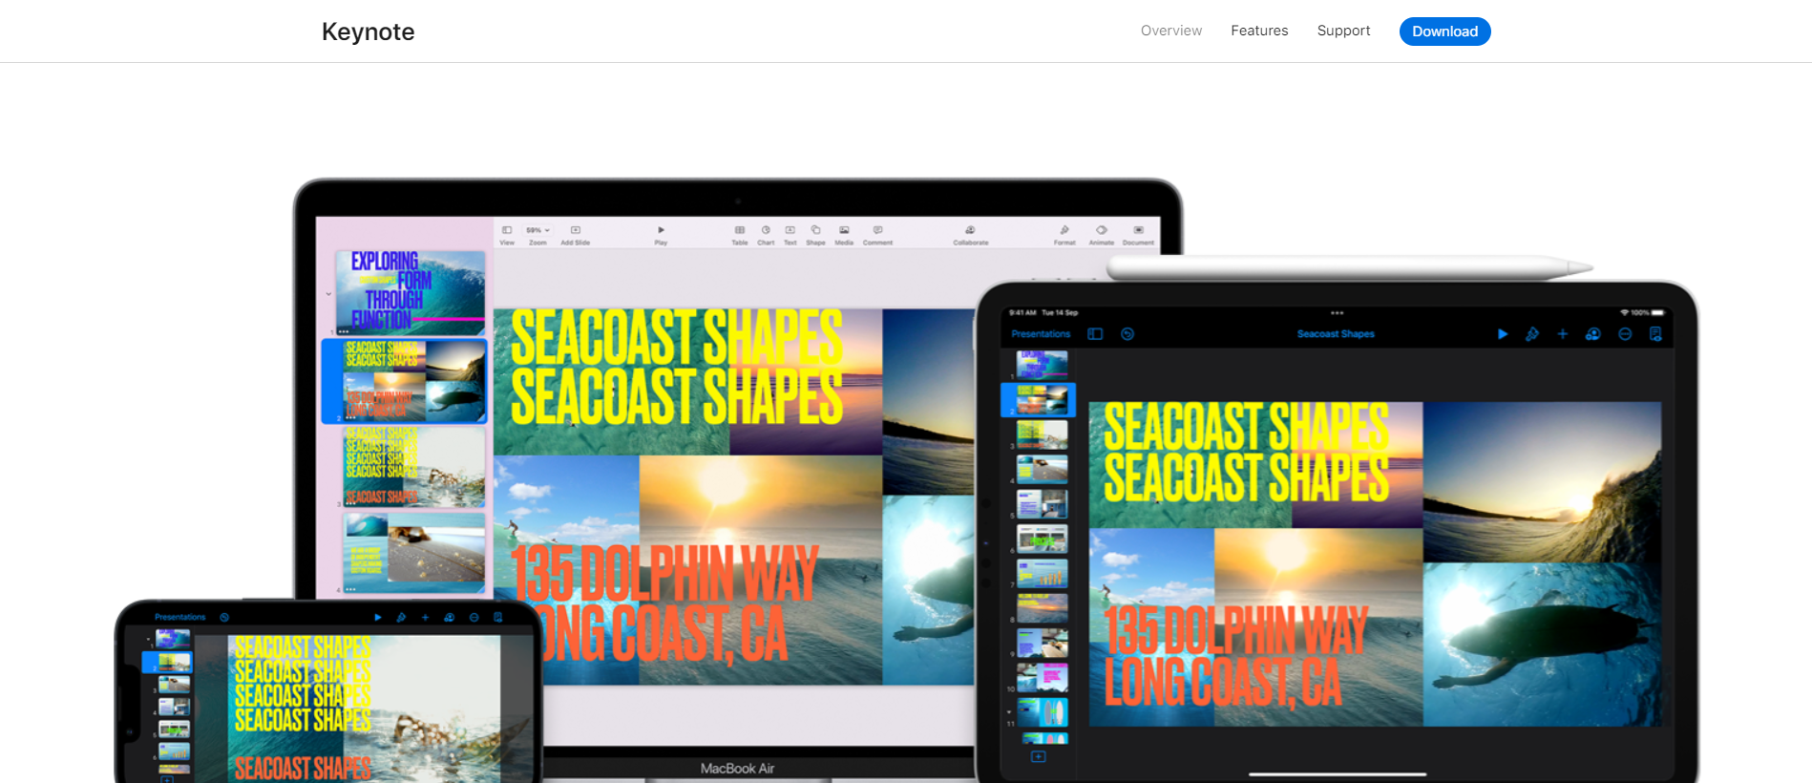This screenshot has width=1812, height=783.
Task: Click the Animate icon in the MacBook toolbar
Action: click(1101, 230)
